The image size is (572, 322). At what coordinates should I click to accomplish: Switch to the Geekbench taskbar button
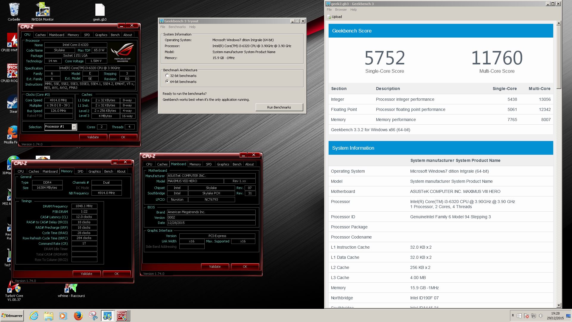point(108,316)
